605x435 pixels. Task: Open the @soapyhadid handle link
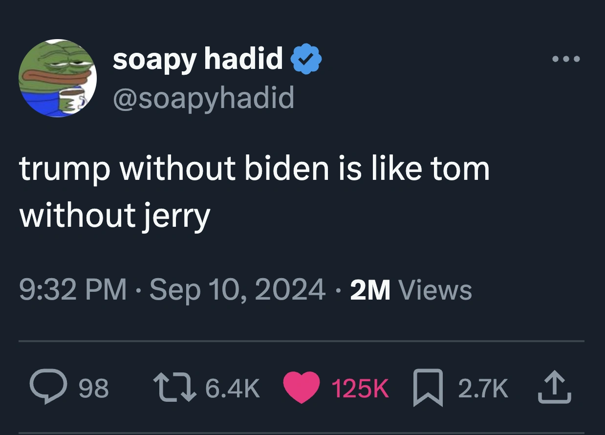tap(203, 97)
